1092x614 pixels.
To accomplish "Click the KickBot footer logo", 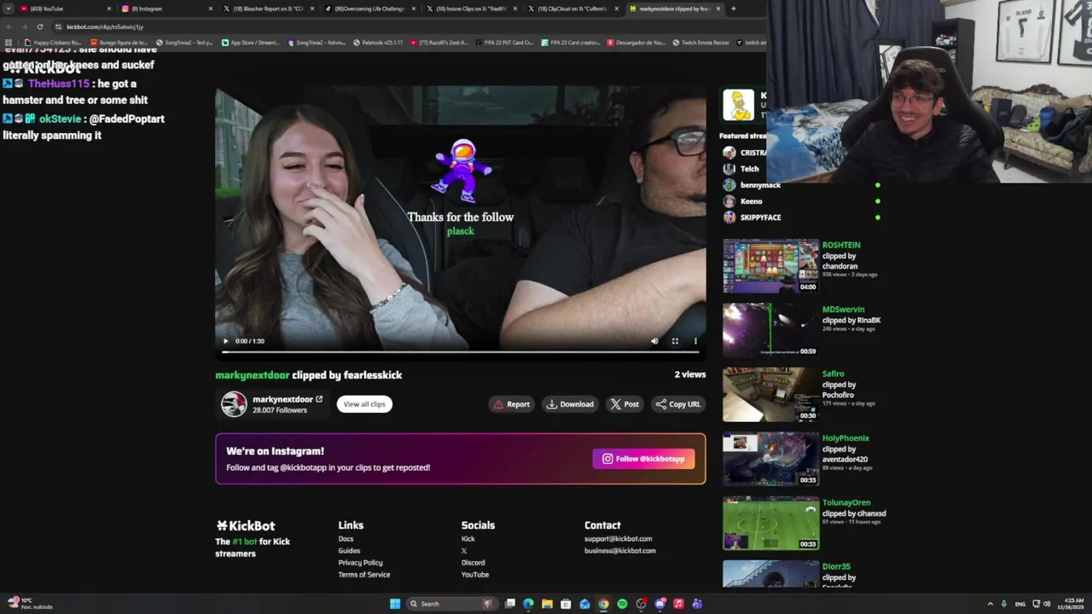I will [x=246, y=526].
